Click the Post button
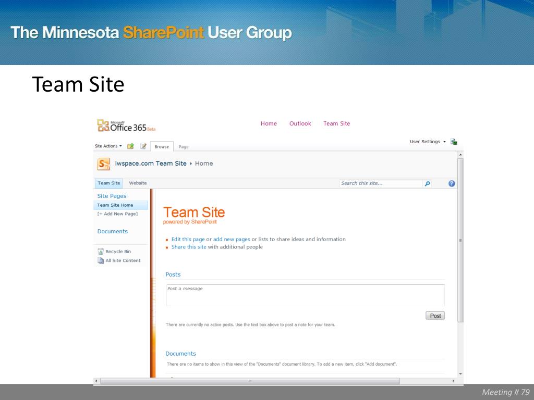 tap(435, 316)
